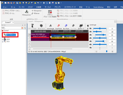Click the 3軸 value field showing 90
Viewport: 123px width, 95px height.
[x=112, y=35]
